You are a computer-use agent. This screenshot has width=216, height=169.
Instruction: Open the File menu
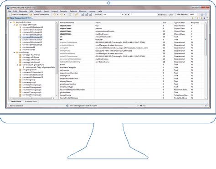(x=10, y=11)
